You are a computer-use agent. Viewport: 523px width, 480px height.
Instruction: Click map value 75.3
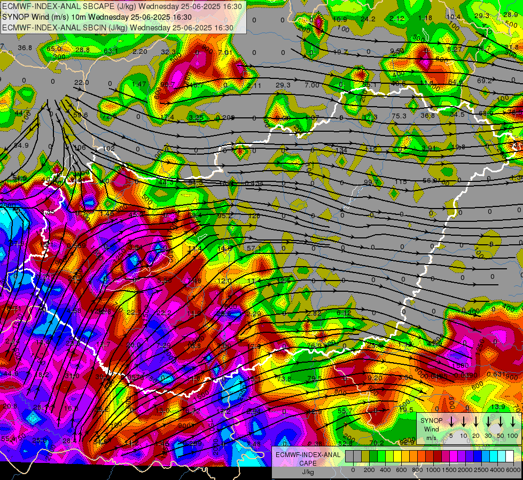[399, 116]
